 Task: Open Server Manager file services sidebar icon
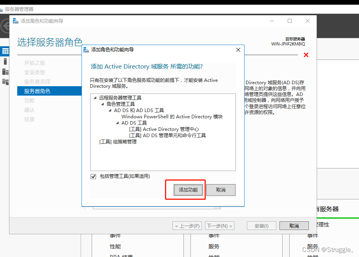[5, 82]
